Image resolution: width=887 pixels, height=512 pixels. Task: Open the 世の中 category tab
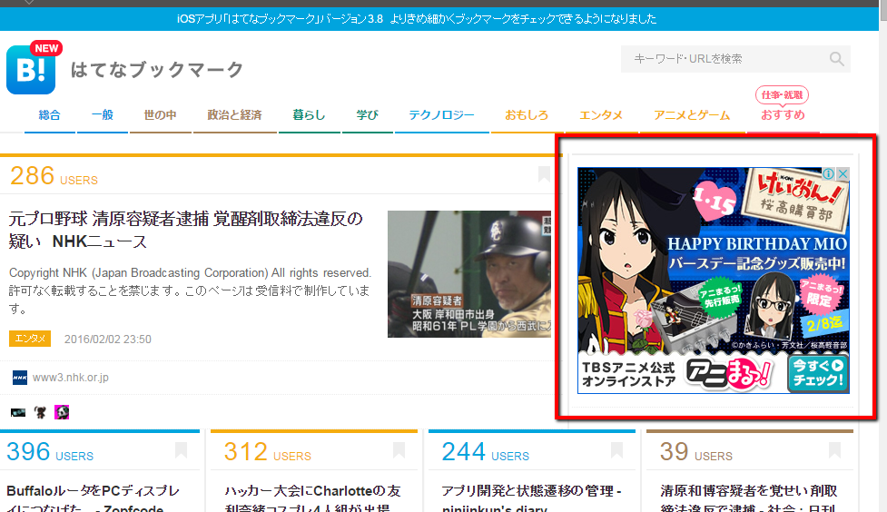(161, 115)
